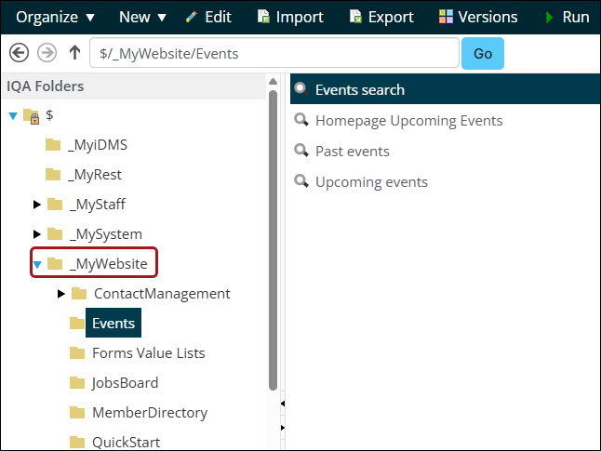Select the JobsBoard folder
601x451 pixels.
coord(125,383)
